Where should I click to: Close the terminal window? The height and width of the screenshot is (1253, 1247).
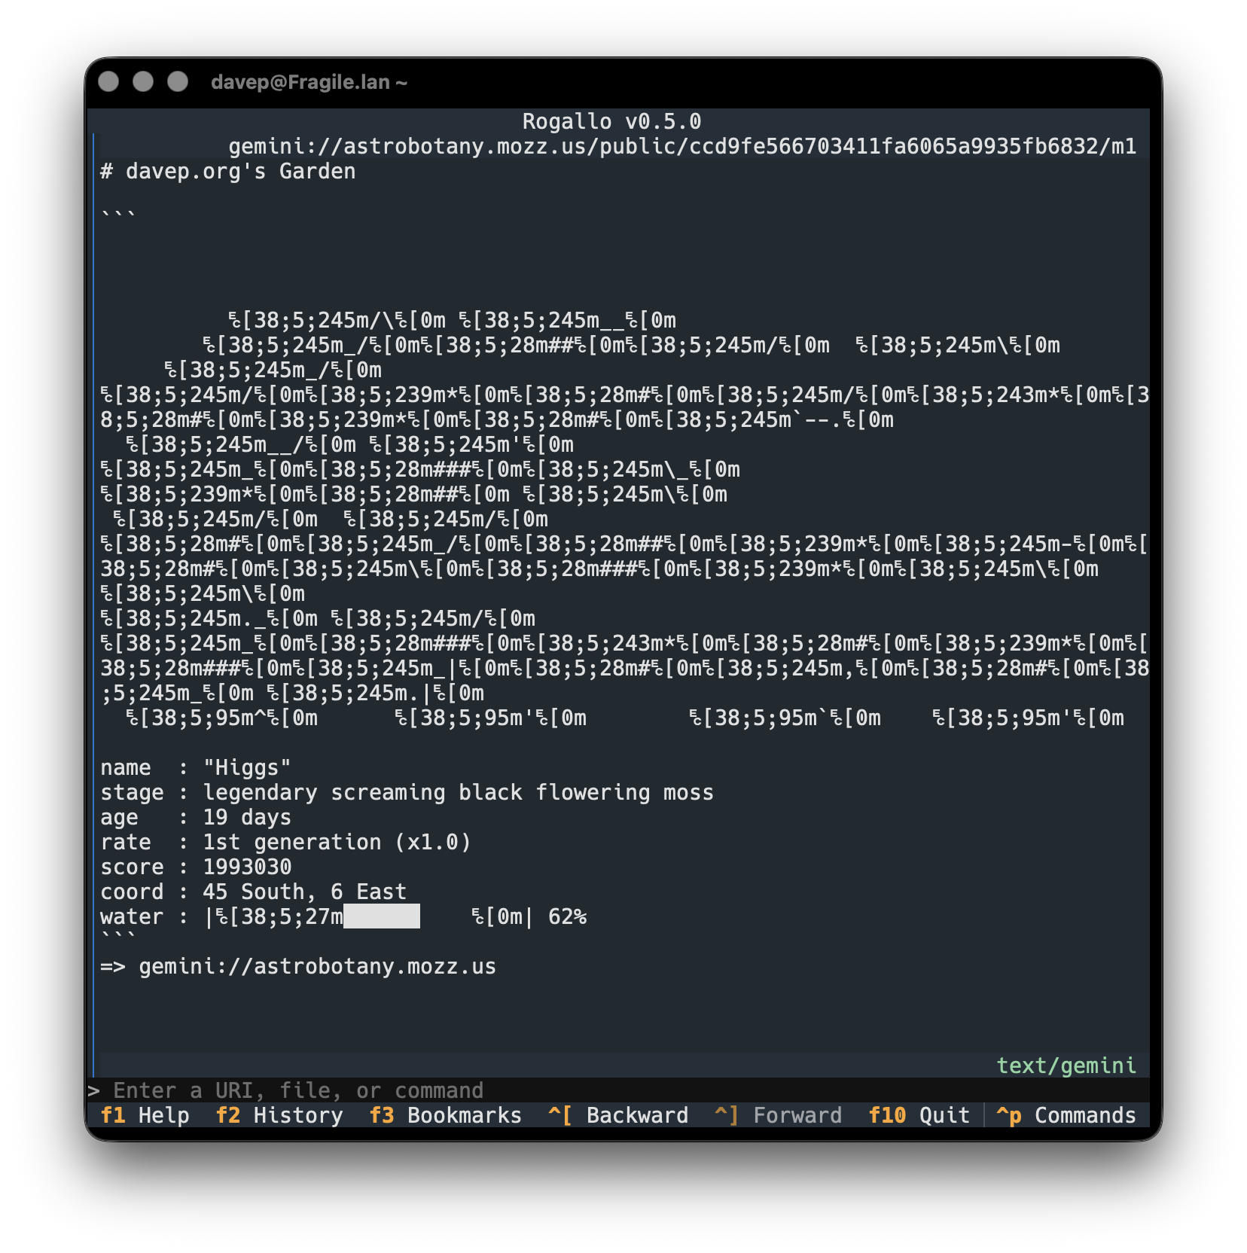[x=108, y=81]
